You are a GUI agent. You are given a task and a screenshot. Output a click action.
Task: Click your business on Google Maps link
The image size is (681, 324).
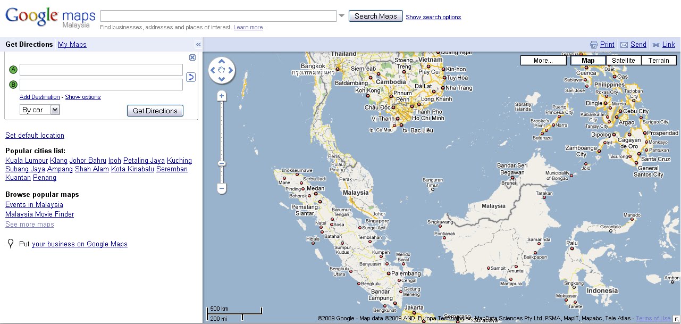click(80, 244)
